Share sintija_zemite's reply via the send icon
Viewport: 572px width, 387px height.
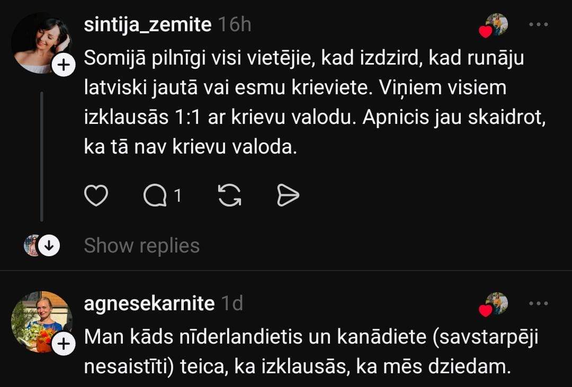click(288, 196)
